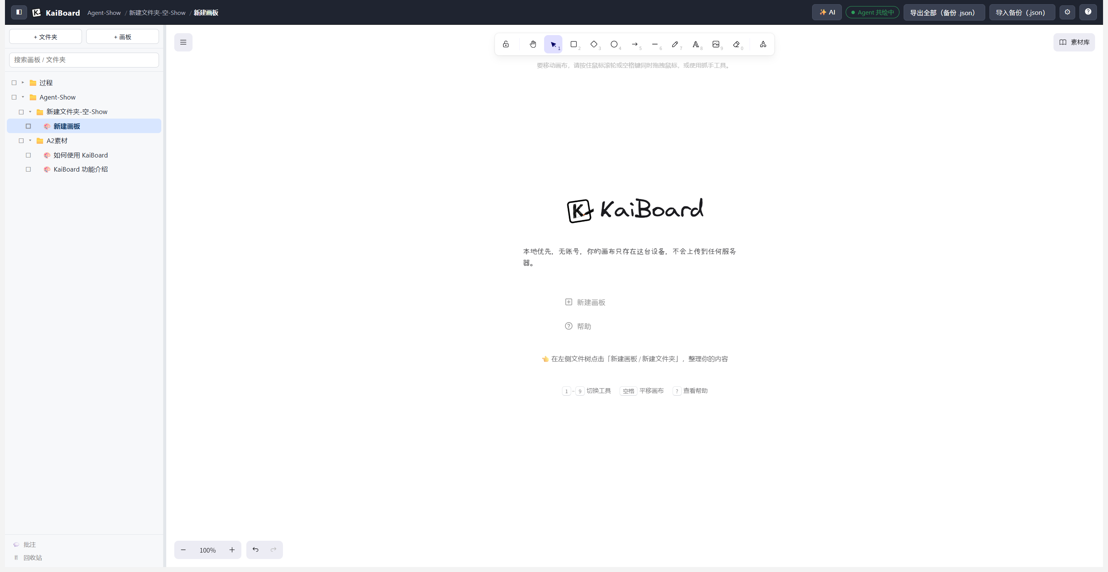Select the Arrow tool
This screenshot has width=1108, height=572.
635,44
